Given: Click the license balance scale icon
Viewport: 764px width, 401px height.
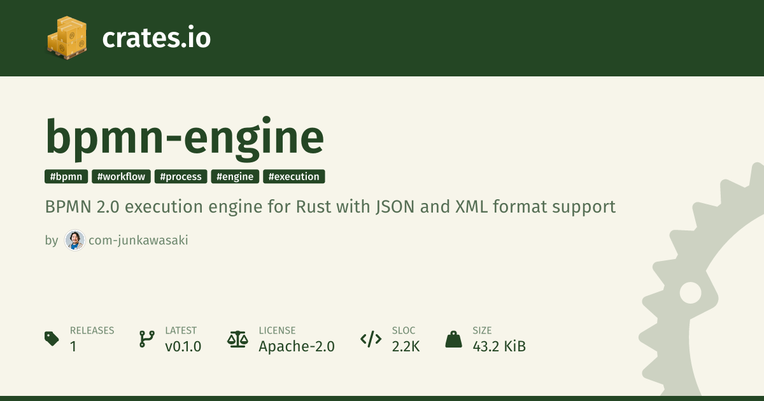Looking at the screenshot, I should tap(237, 339).
